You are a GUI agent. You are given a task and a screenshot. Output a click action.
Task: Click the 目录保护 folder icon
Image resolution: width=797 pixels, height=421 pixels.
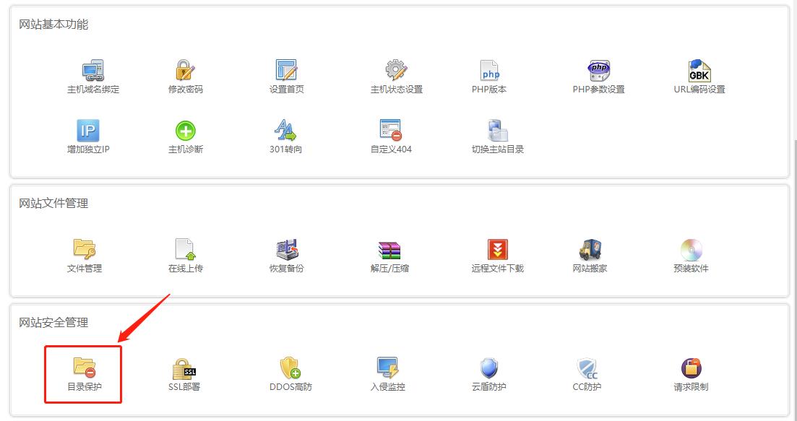point(85,368)
